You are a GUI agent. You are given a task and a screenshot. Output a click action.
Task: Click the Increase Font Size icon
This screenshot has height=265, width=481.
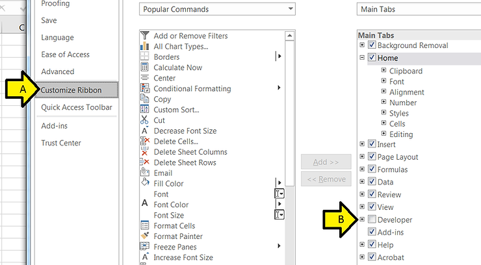coord(145,257)
